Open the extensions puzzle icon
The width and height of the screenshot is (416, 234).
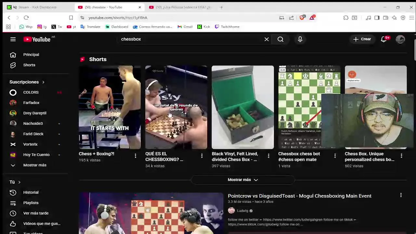[x=346, y=18]
